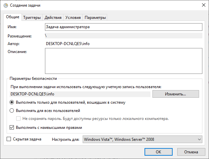
Task: Switch to the Параметры tab
Action: [95, 18]
